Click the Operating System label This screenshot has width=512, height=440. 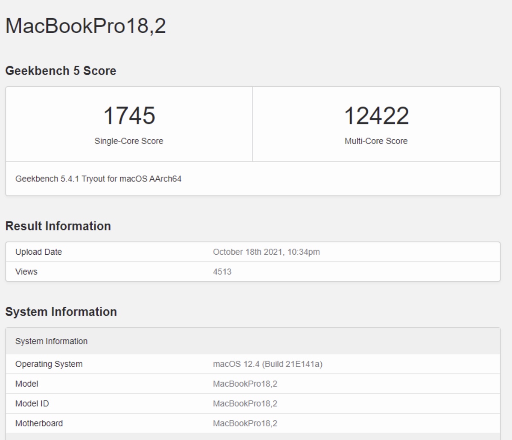click(49, 364)
